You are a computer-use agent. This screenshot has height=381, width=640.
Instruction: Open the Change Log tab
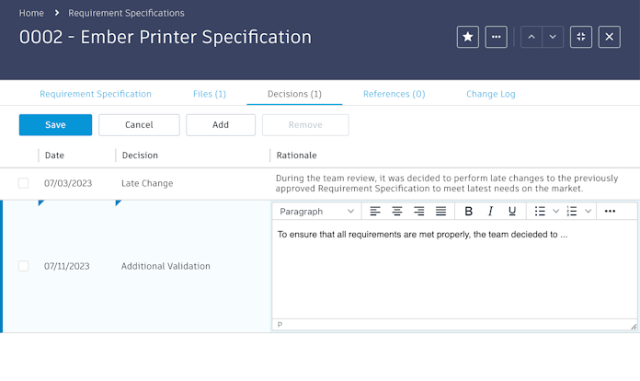coord(490,94)
